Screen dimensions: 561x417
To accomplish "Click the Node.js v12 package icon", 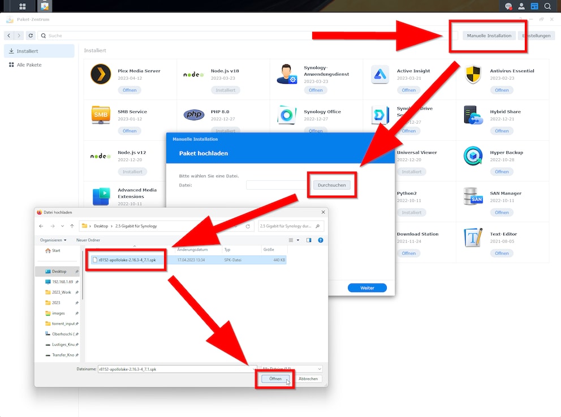I will coord(101,156).
